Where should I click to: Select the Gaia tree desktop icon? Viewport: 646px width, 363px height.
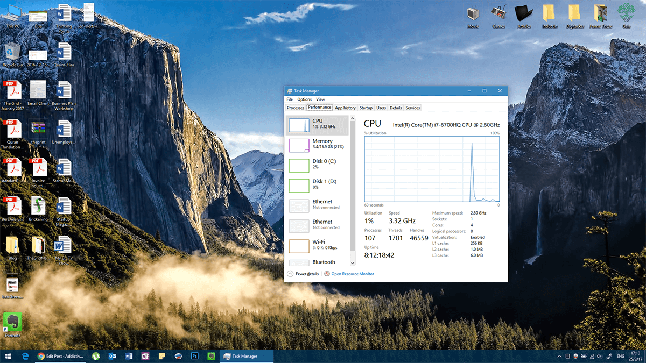(x=626, y=16)
